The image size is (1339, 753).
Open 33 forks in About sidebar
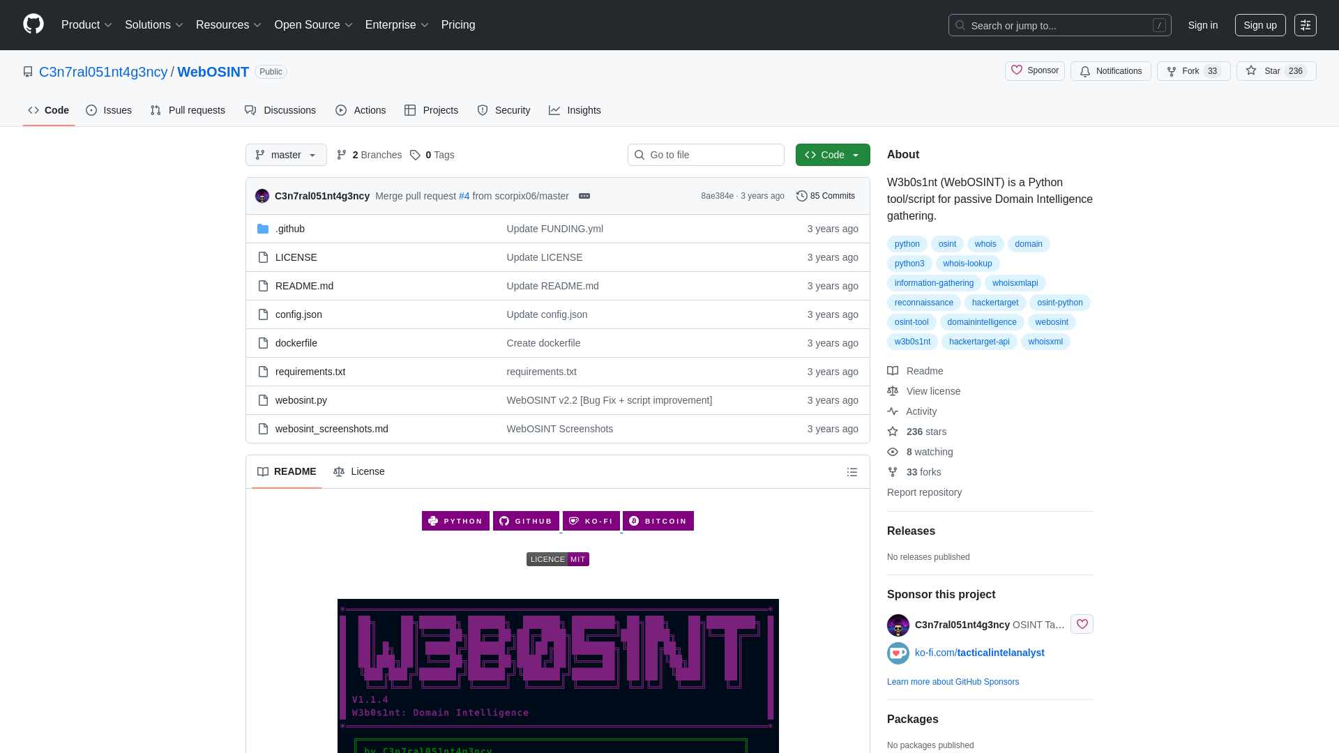point(914,472)
